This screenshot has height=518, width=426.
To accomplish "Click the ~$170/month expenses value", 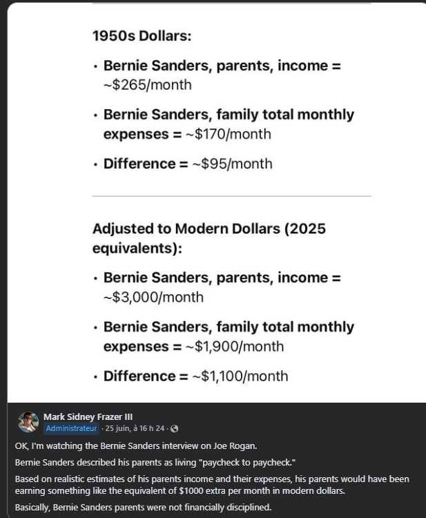I will click(x=229, y=134).
